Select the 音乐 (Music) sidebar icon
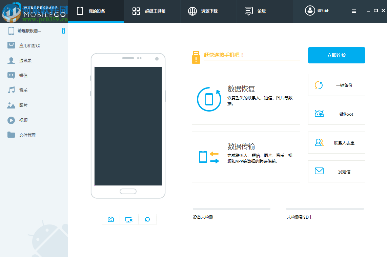Screen dimensions: 387x257 click(x=11, y=90)
